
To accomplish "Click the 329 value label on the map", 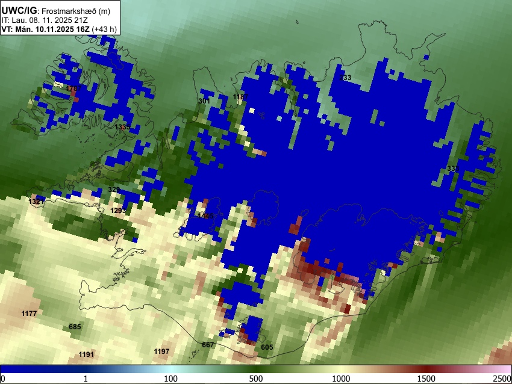I will [x=114, y=189].
